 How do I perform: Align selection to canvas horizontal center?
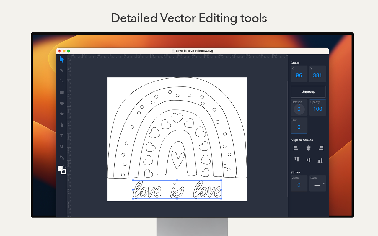(308, 148)
